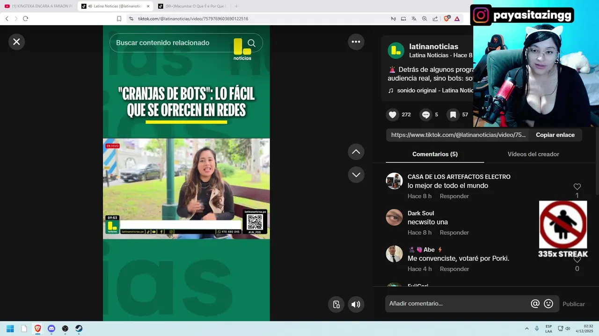Click Copiar enlace button
The height and width of the screenshot is (336, 599).
point(555,135)
